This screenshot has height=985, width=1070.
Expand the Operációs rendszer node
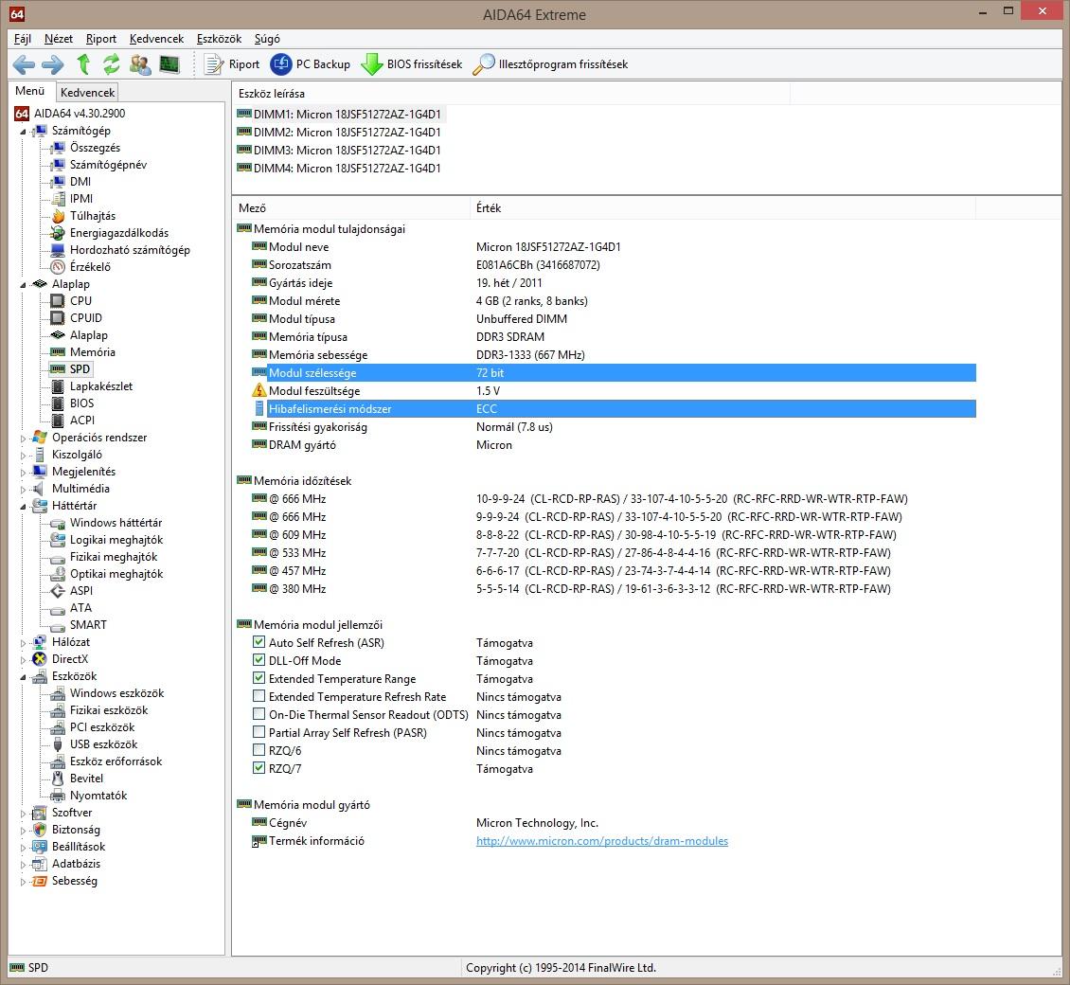[24, 439]
